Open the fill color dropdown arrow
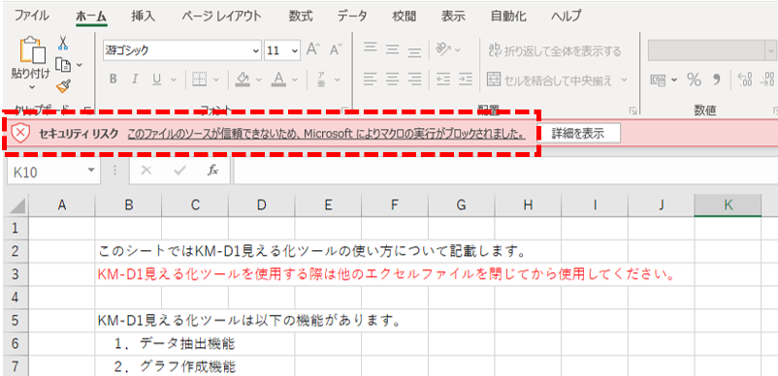The image size is (778, 376). pos(258,79)
